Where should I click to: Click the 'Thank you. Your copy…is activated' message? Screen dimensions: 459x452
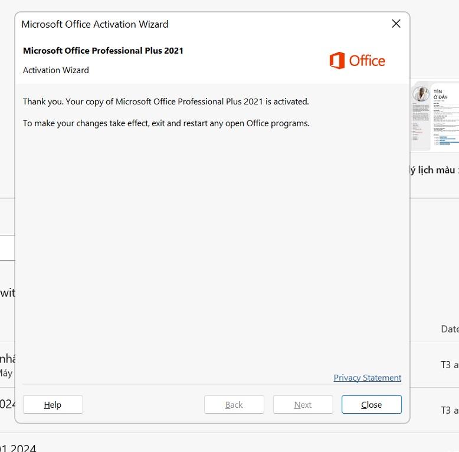click(166, 101)
